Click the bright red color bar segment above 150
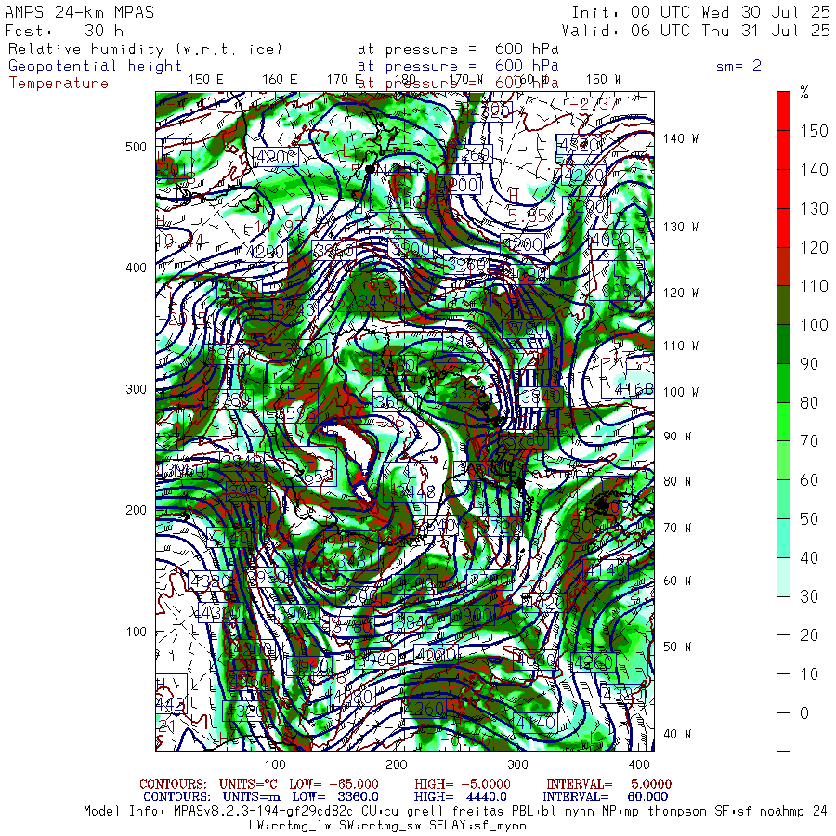This screenshot has width=836, height=836. (783, 111)
